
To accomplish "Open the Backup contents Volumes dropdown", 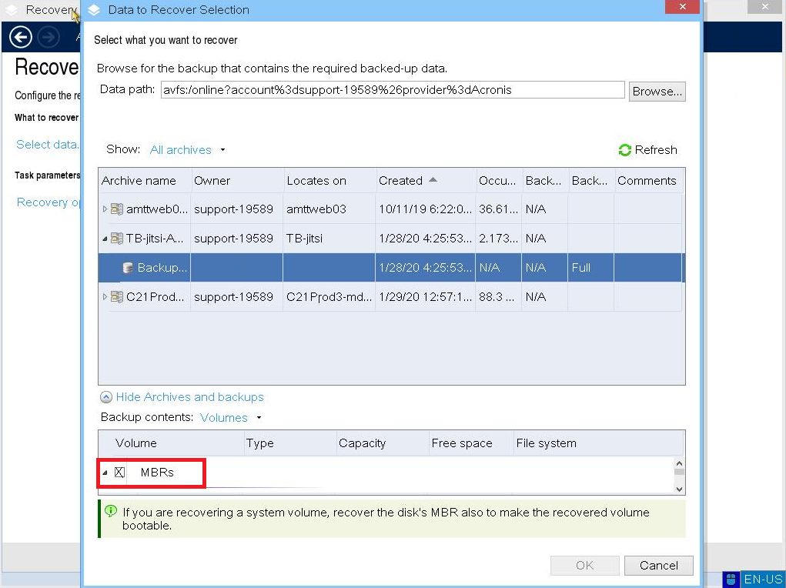I will pos(231,418).
